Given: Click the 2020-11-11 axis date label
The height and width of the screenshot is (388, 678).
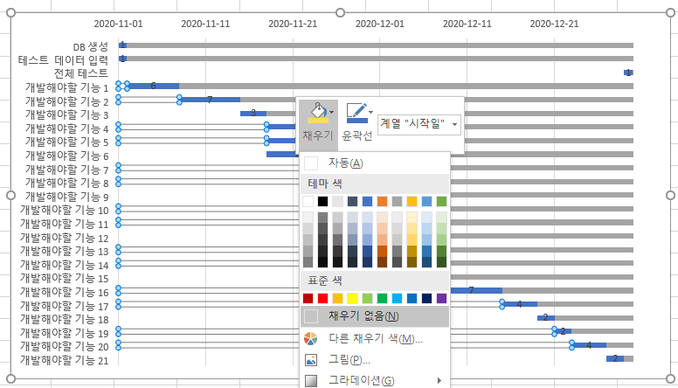Looking at the screenshot, I should (205, 24).
